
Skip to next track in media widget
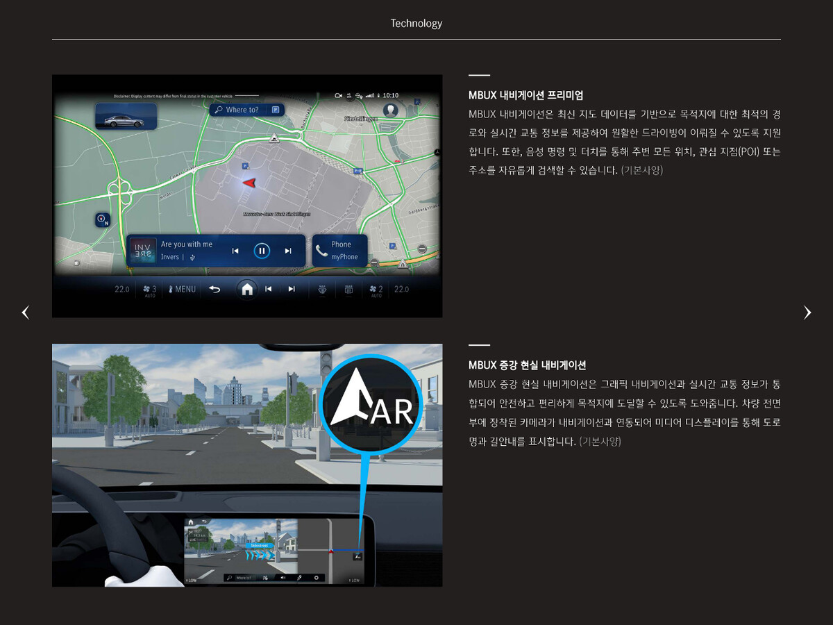[288, 251]
